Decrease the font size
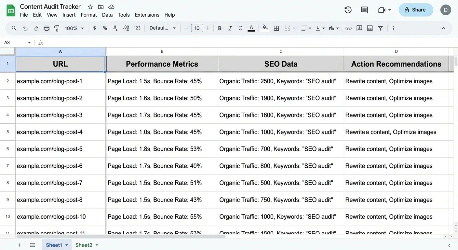This screenshot has height=250, width=458. click(186, 28)
